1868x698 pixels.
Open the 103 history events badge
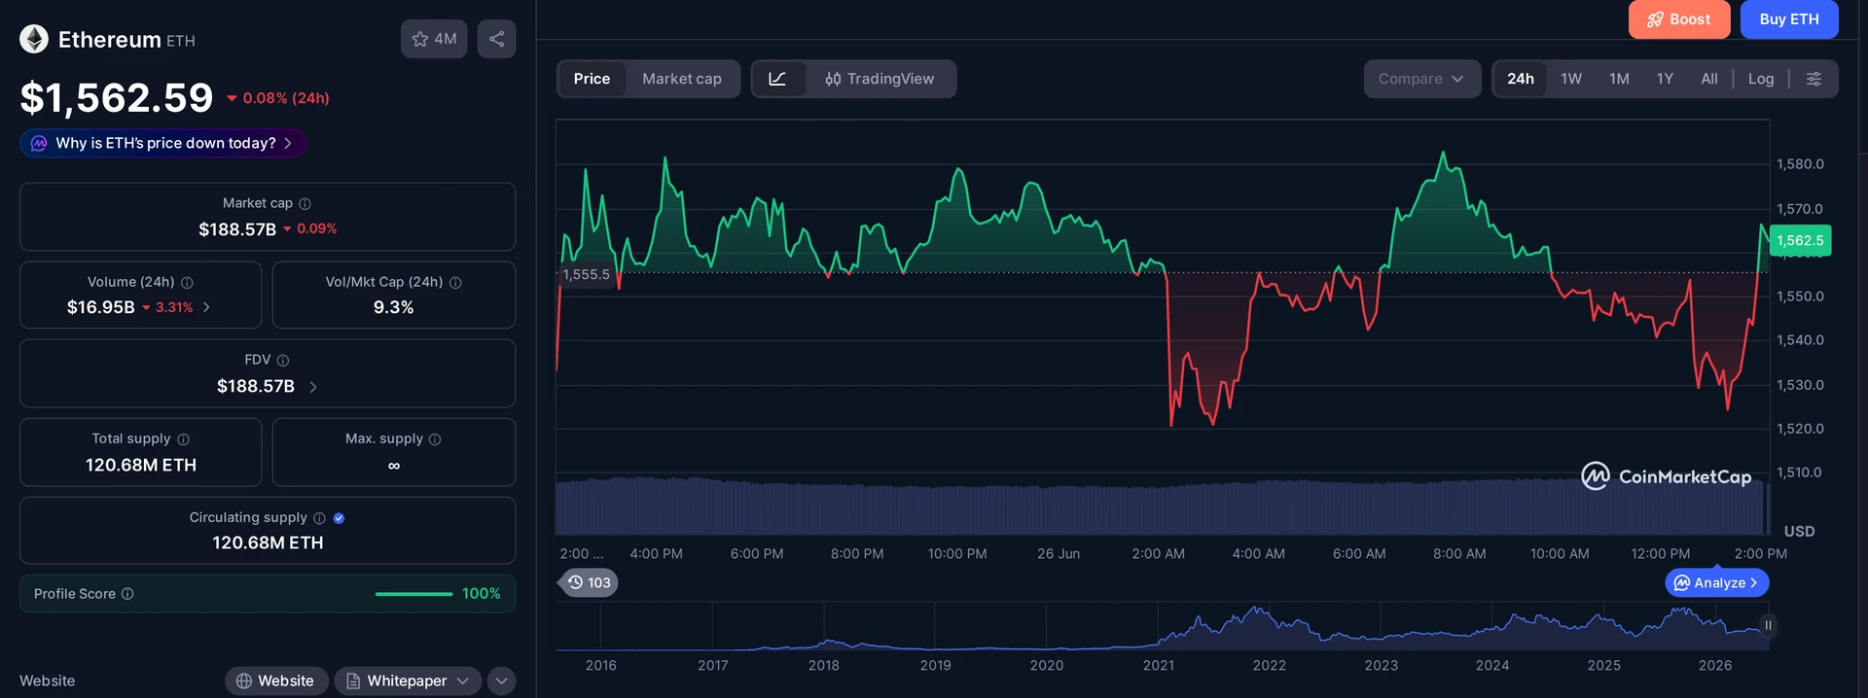(590, 582)
